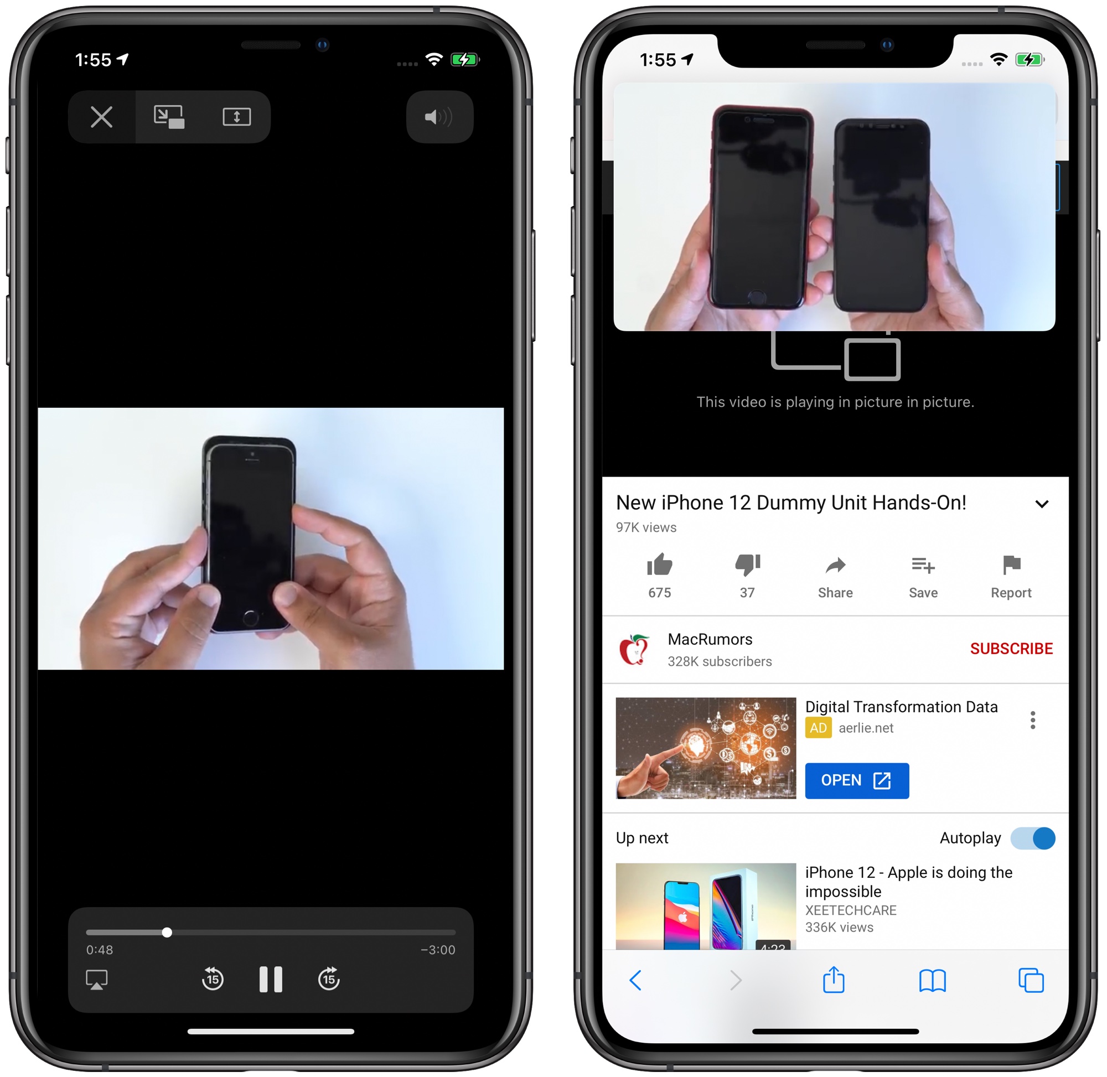The height and width of the screenshot is (1077, 1107).
Task: Tap the volume/mute speaker icon
Action: (443, 117)
